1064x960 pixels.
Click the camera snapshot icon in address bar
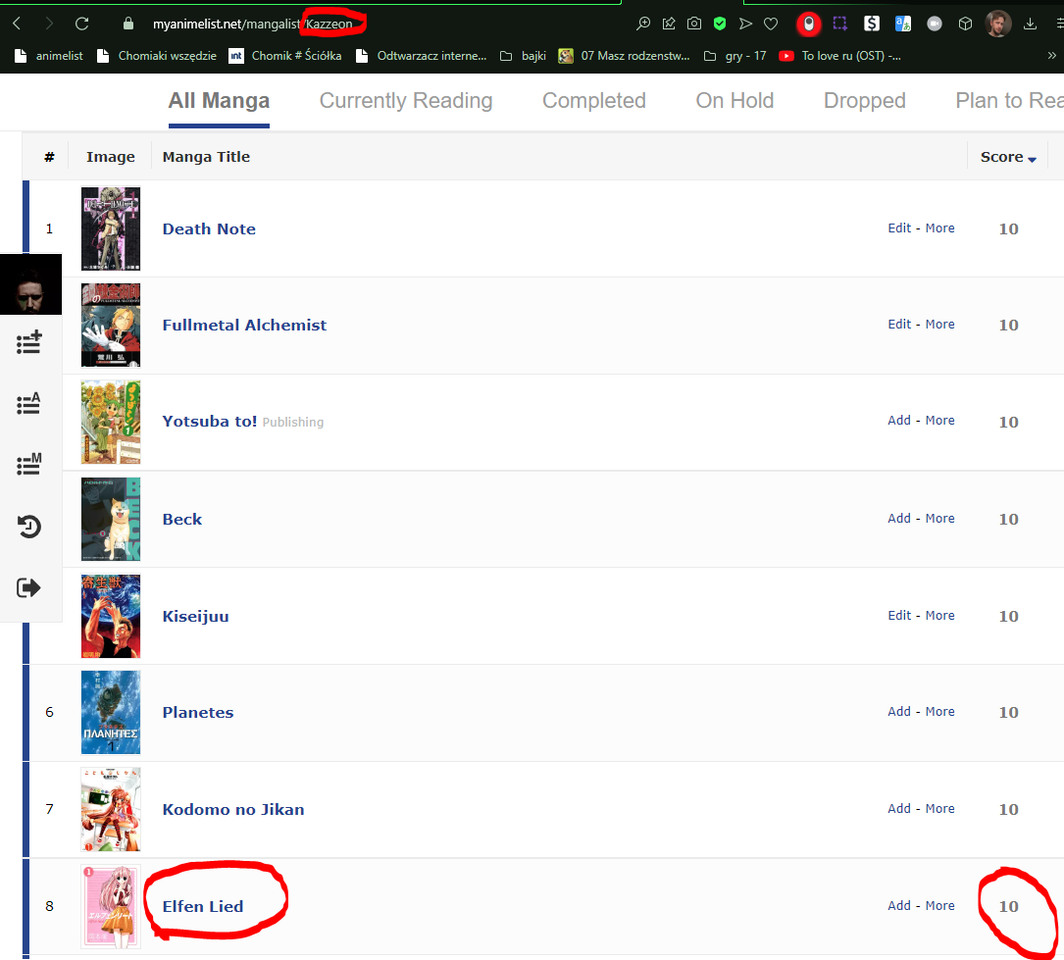(x=694, y=24)
